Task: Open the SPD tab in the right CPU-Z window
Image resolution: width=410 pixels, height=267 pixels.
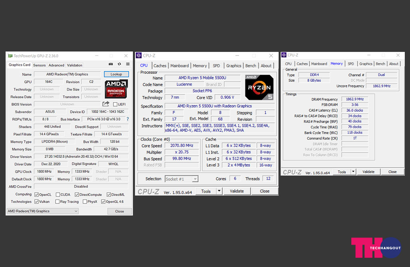Action: tap(351, 64)
